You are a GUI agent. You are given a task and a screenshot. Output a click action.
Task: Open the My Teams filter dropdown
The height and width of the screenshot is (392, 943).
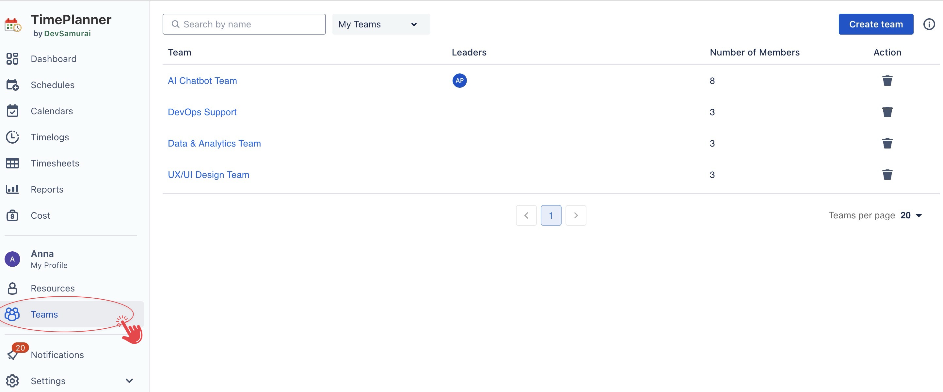pos(381,24)
